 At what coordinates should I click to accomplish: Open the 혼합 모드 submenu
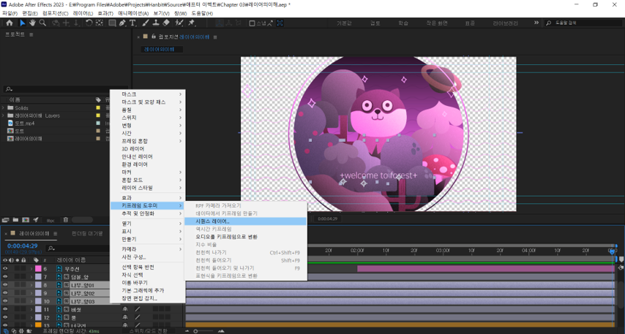(148, 180)
